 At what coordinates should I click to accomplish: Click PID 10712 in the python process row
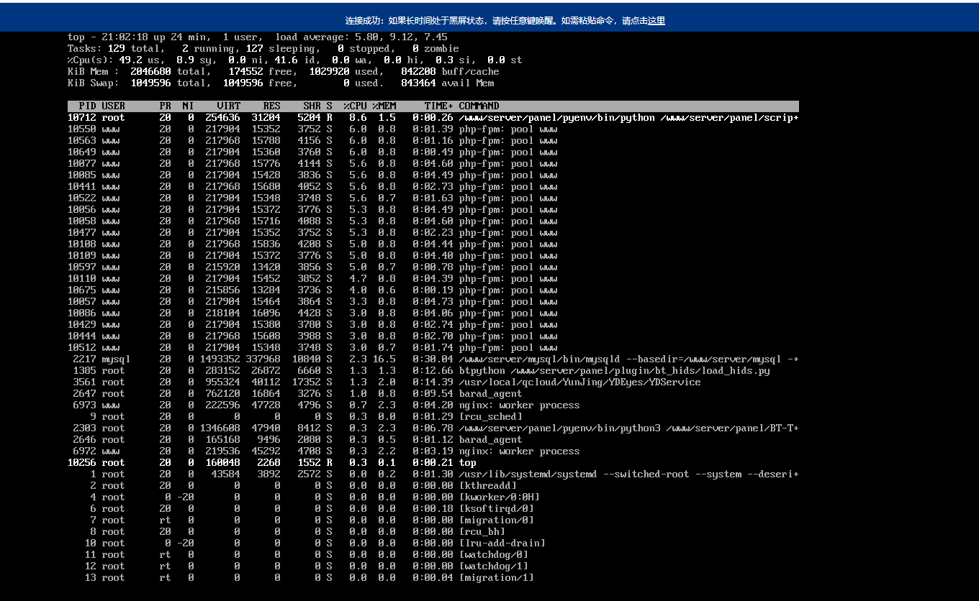click(81, 117)
